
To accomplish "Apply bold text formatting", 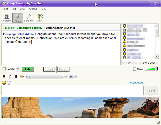I will point(4,76).
